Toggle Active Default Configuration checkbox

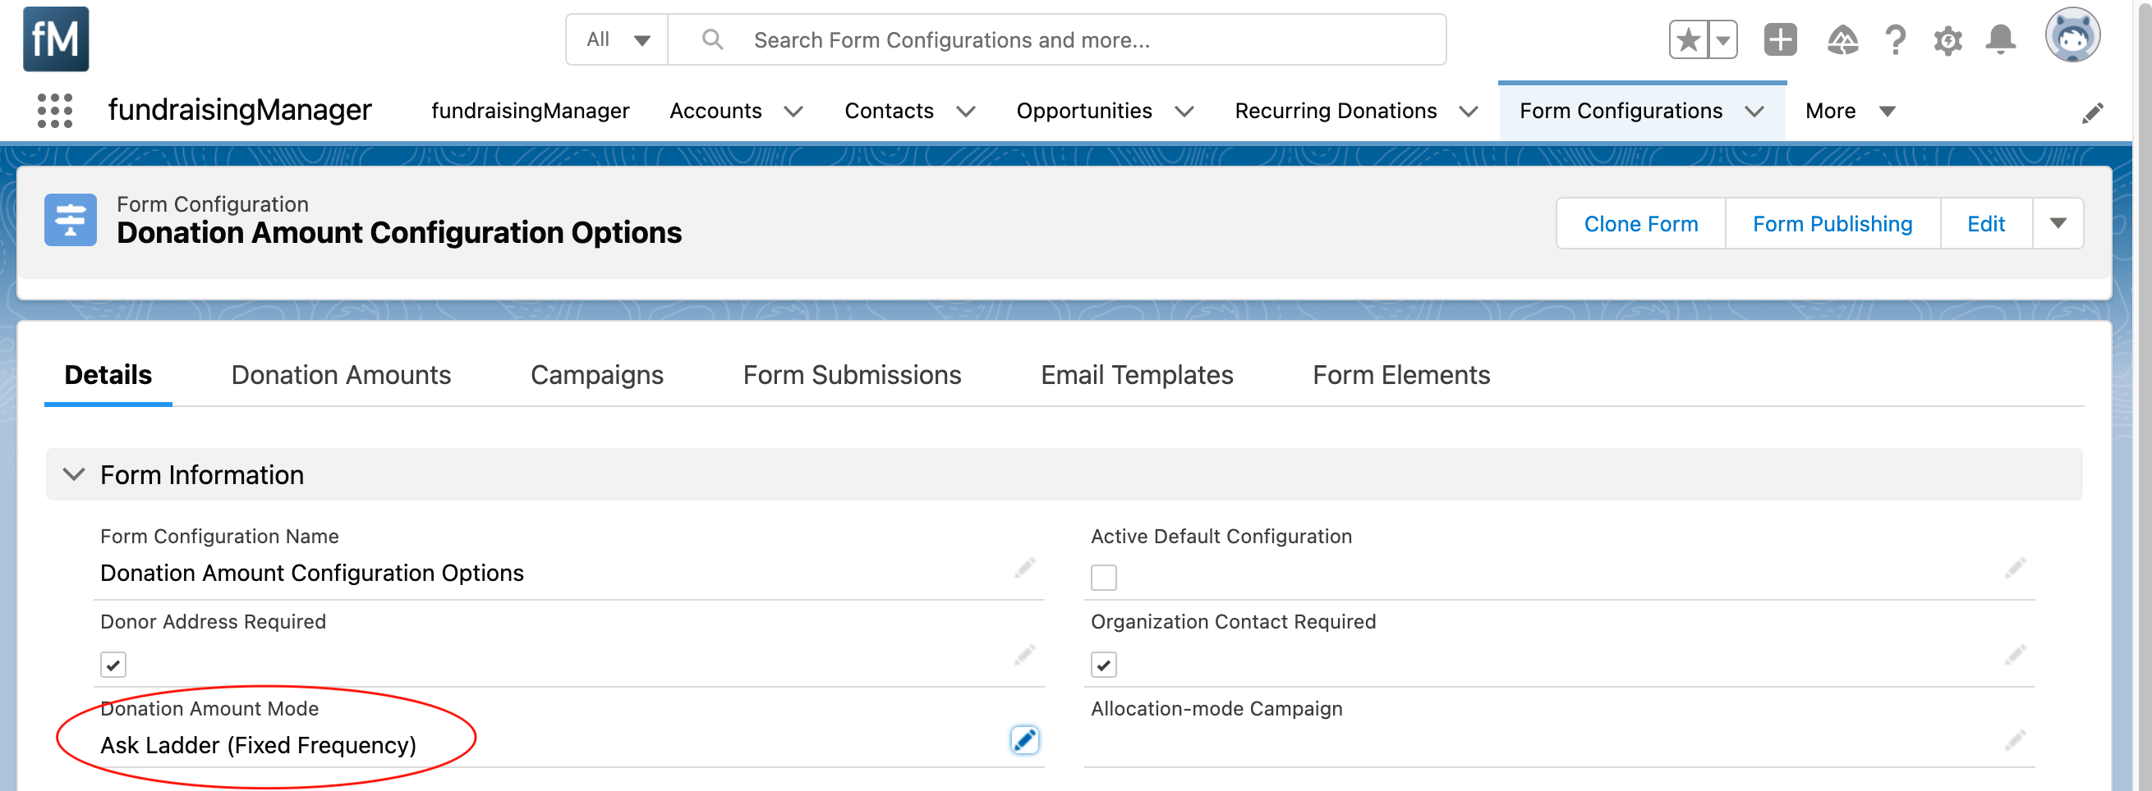click(x=1104, y=578)
